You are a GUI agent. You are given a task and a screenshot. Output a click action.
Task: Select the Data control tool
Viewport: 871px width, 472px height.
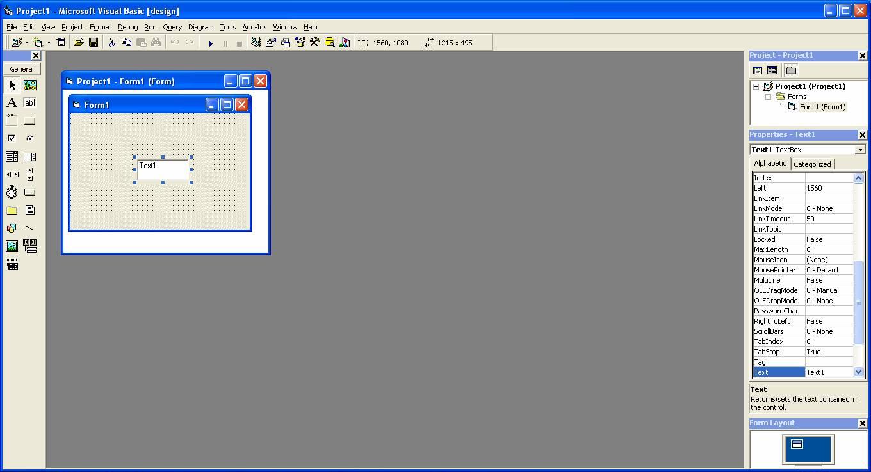point(29,246)
